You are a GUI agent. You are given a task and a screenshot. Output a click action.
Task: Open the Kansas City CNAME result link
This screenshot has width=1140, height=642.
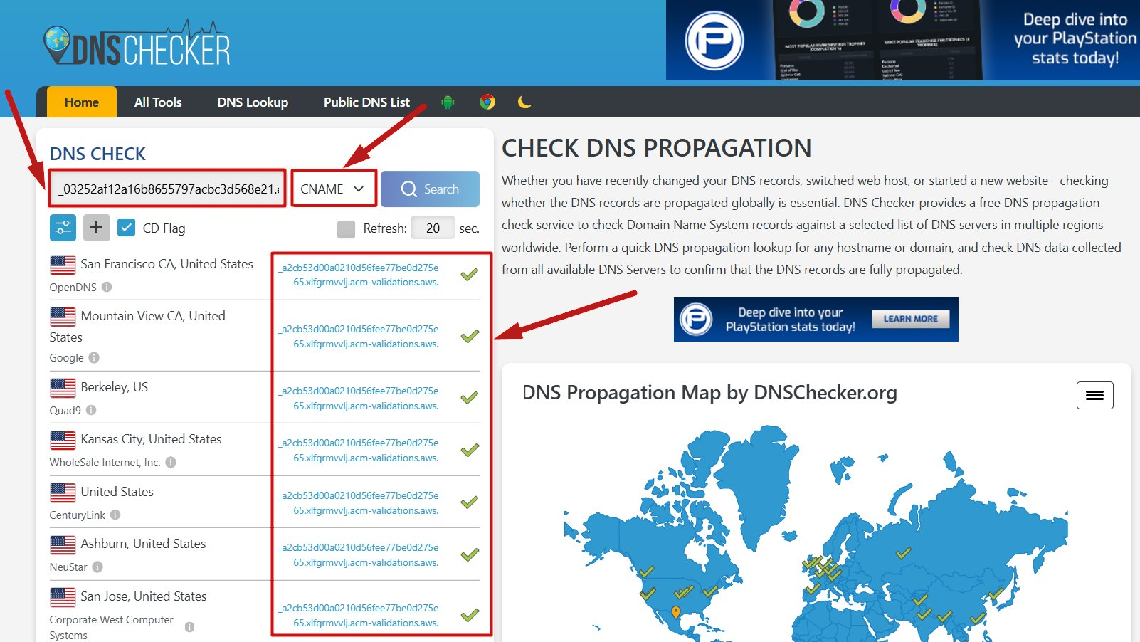[x=359, y=450]
